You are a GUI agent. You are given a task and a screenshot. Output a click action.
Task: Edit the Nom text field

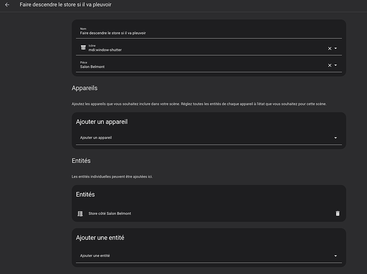209,31
